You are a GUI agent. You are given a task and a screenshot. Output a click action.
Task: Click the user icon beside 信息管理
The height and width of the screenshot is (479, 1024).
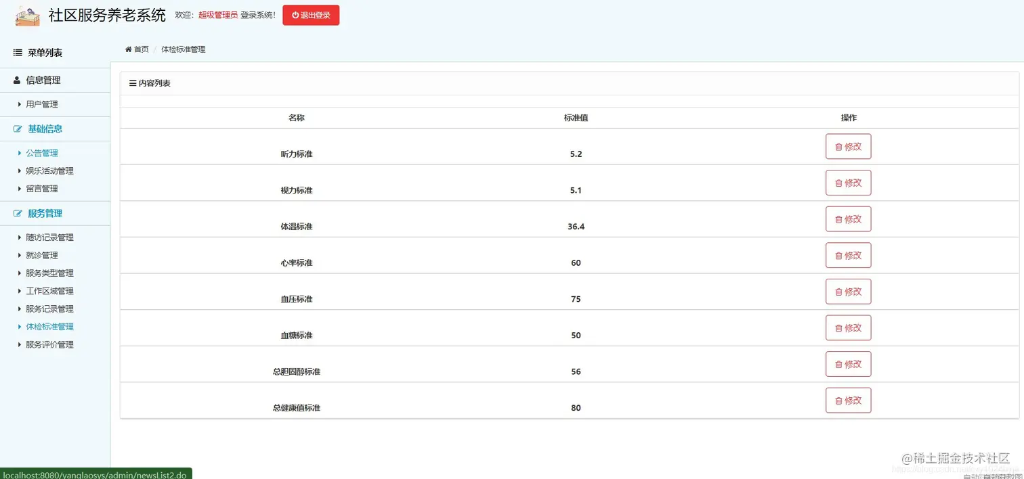pos(18,80)
